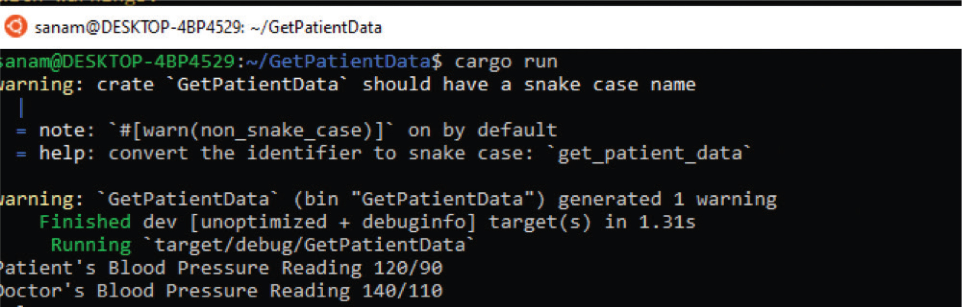Click the blue vertical pipe character
Image resolution: width=962 pixels, height=307 pixels.
[21, 107]
